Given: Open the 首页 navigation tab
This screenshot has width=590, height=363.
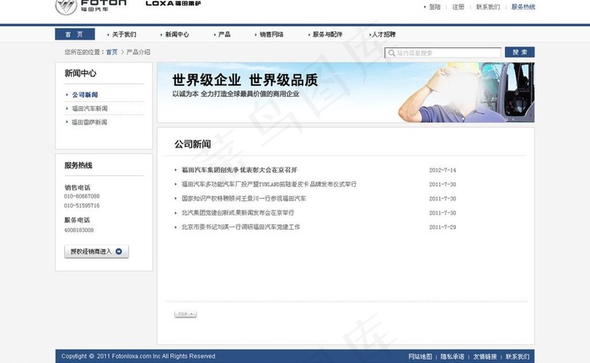Looking at the screenshot, I should point(74,35).
